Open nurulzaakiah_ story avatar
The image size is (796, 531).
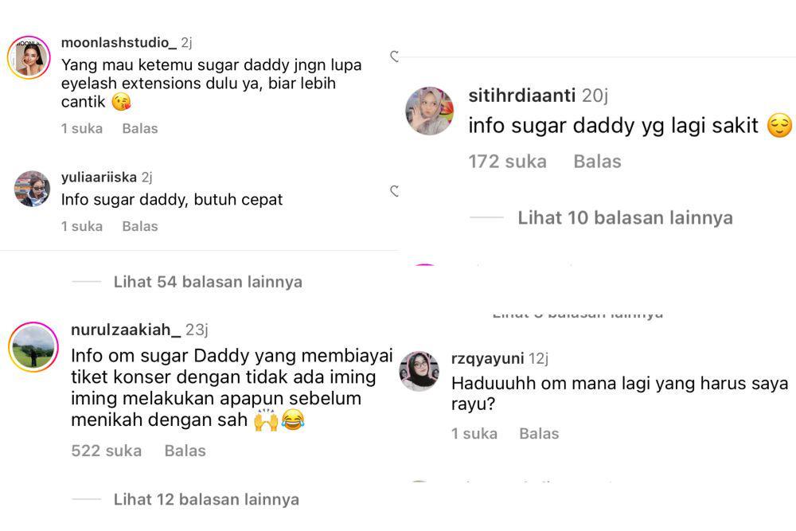coord(33,347)
